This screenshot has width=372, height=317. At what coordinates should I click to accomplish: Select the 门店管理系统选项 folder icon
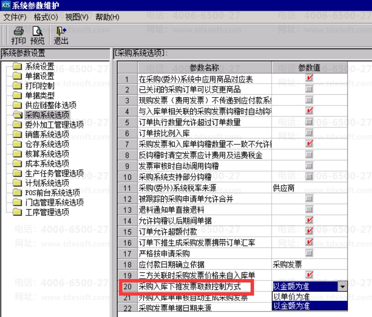tap(17, 202)
